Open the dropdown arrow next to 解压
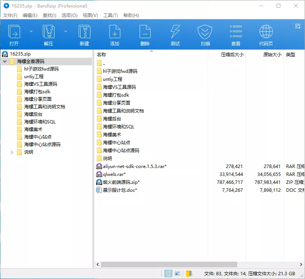 tap(65, 32)
